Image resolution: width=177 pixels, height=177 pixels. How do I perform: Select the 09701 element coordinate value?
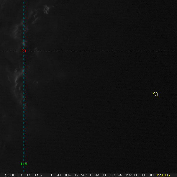(x=131, y=175)
